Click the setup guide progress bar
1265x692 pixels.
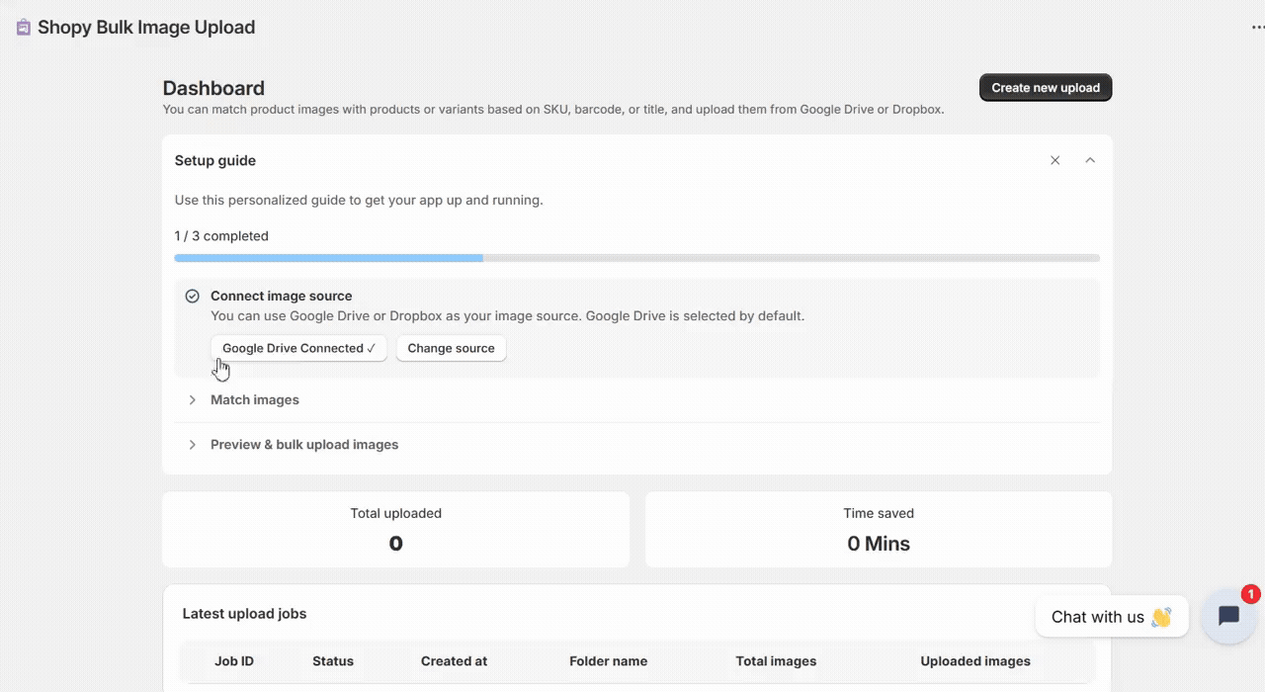pos(636,258)
